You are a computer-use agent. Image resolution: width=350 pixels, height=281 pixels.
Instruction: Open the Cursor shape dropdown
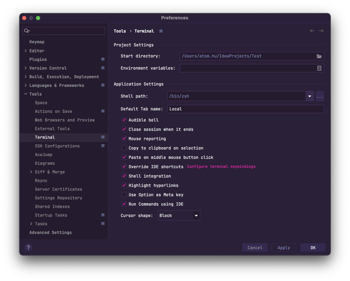[196, 215]
